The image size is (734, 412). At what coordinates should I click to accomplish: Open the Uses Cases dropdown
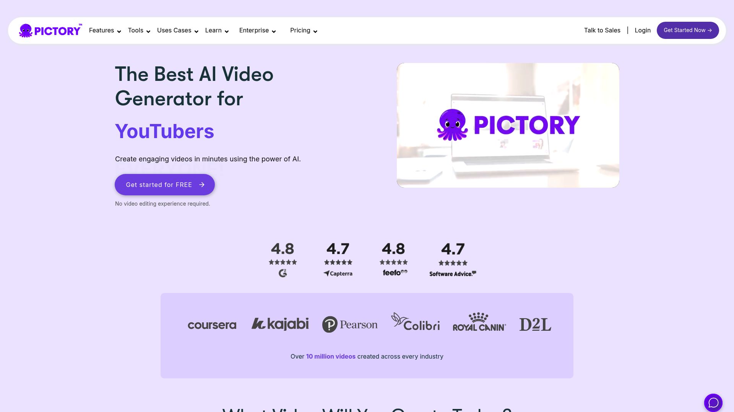[x=178, y=31]
